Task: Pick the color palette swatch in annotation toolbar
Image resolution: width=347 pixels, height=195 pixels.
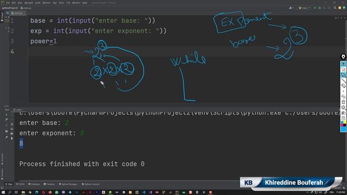Action: (343, 123)
